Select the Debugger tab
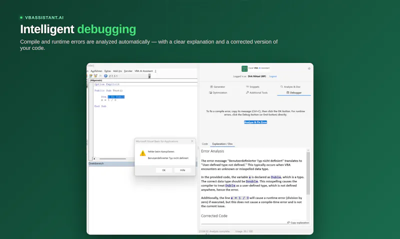 pyautogui.click(x=294, y=93)
